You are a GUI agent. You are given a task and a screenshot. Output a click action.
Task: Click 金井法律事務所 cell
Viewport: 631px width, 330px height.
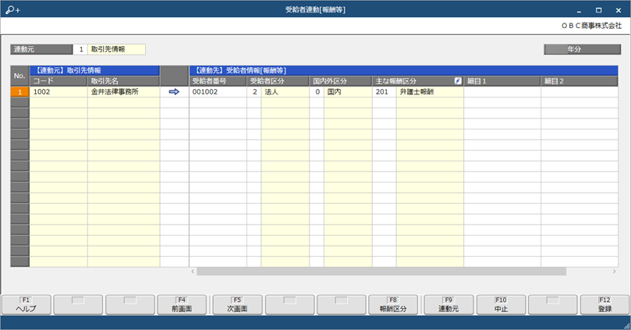[123, 92]
